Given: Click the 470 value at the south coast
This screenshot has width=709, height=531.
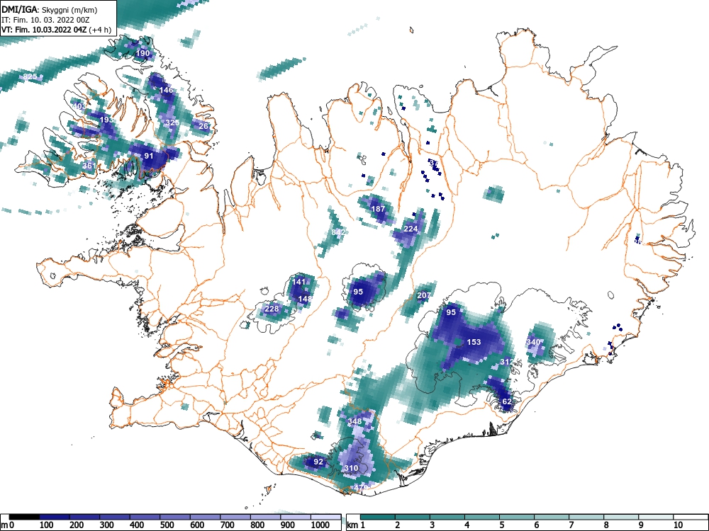Looking at the screenshot, I should (360, 488).
